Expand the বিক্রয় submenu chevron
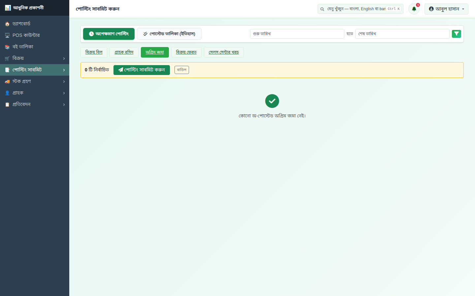Image resolution: width=475 pixels, height=296 pixels. click(64, 59)
